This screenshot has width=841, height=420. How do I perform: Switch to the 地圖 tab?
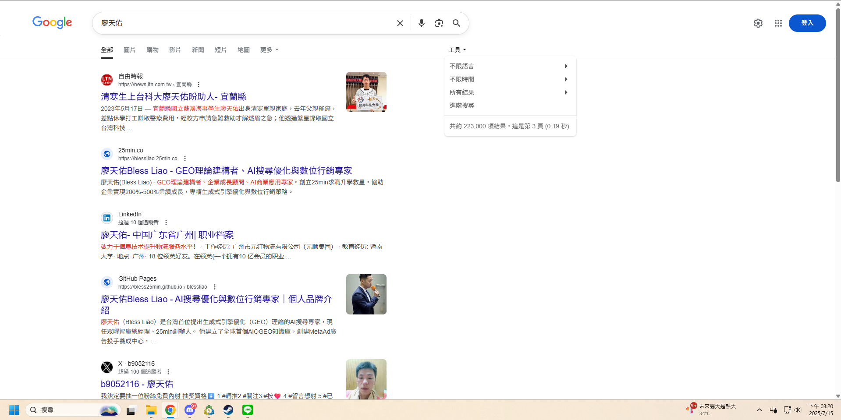click(244, 50)
